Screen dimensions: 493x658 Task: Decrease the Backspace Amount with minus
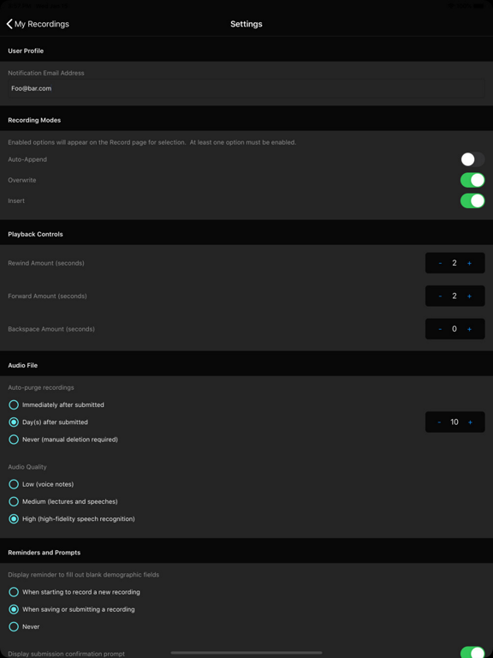(x=440, y=329)
